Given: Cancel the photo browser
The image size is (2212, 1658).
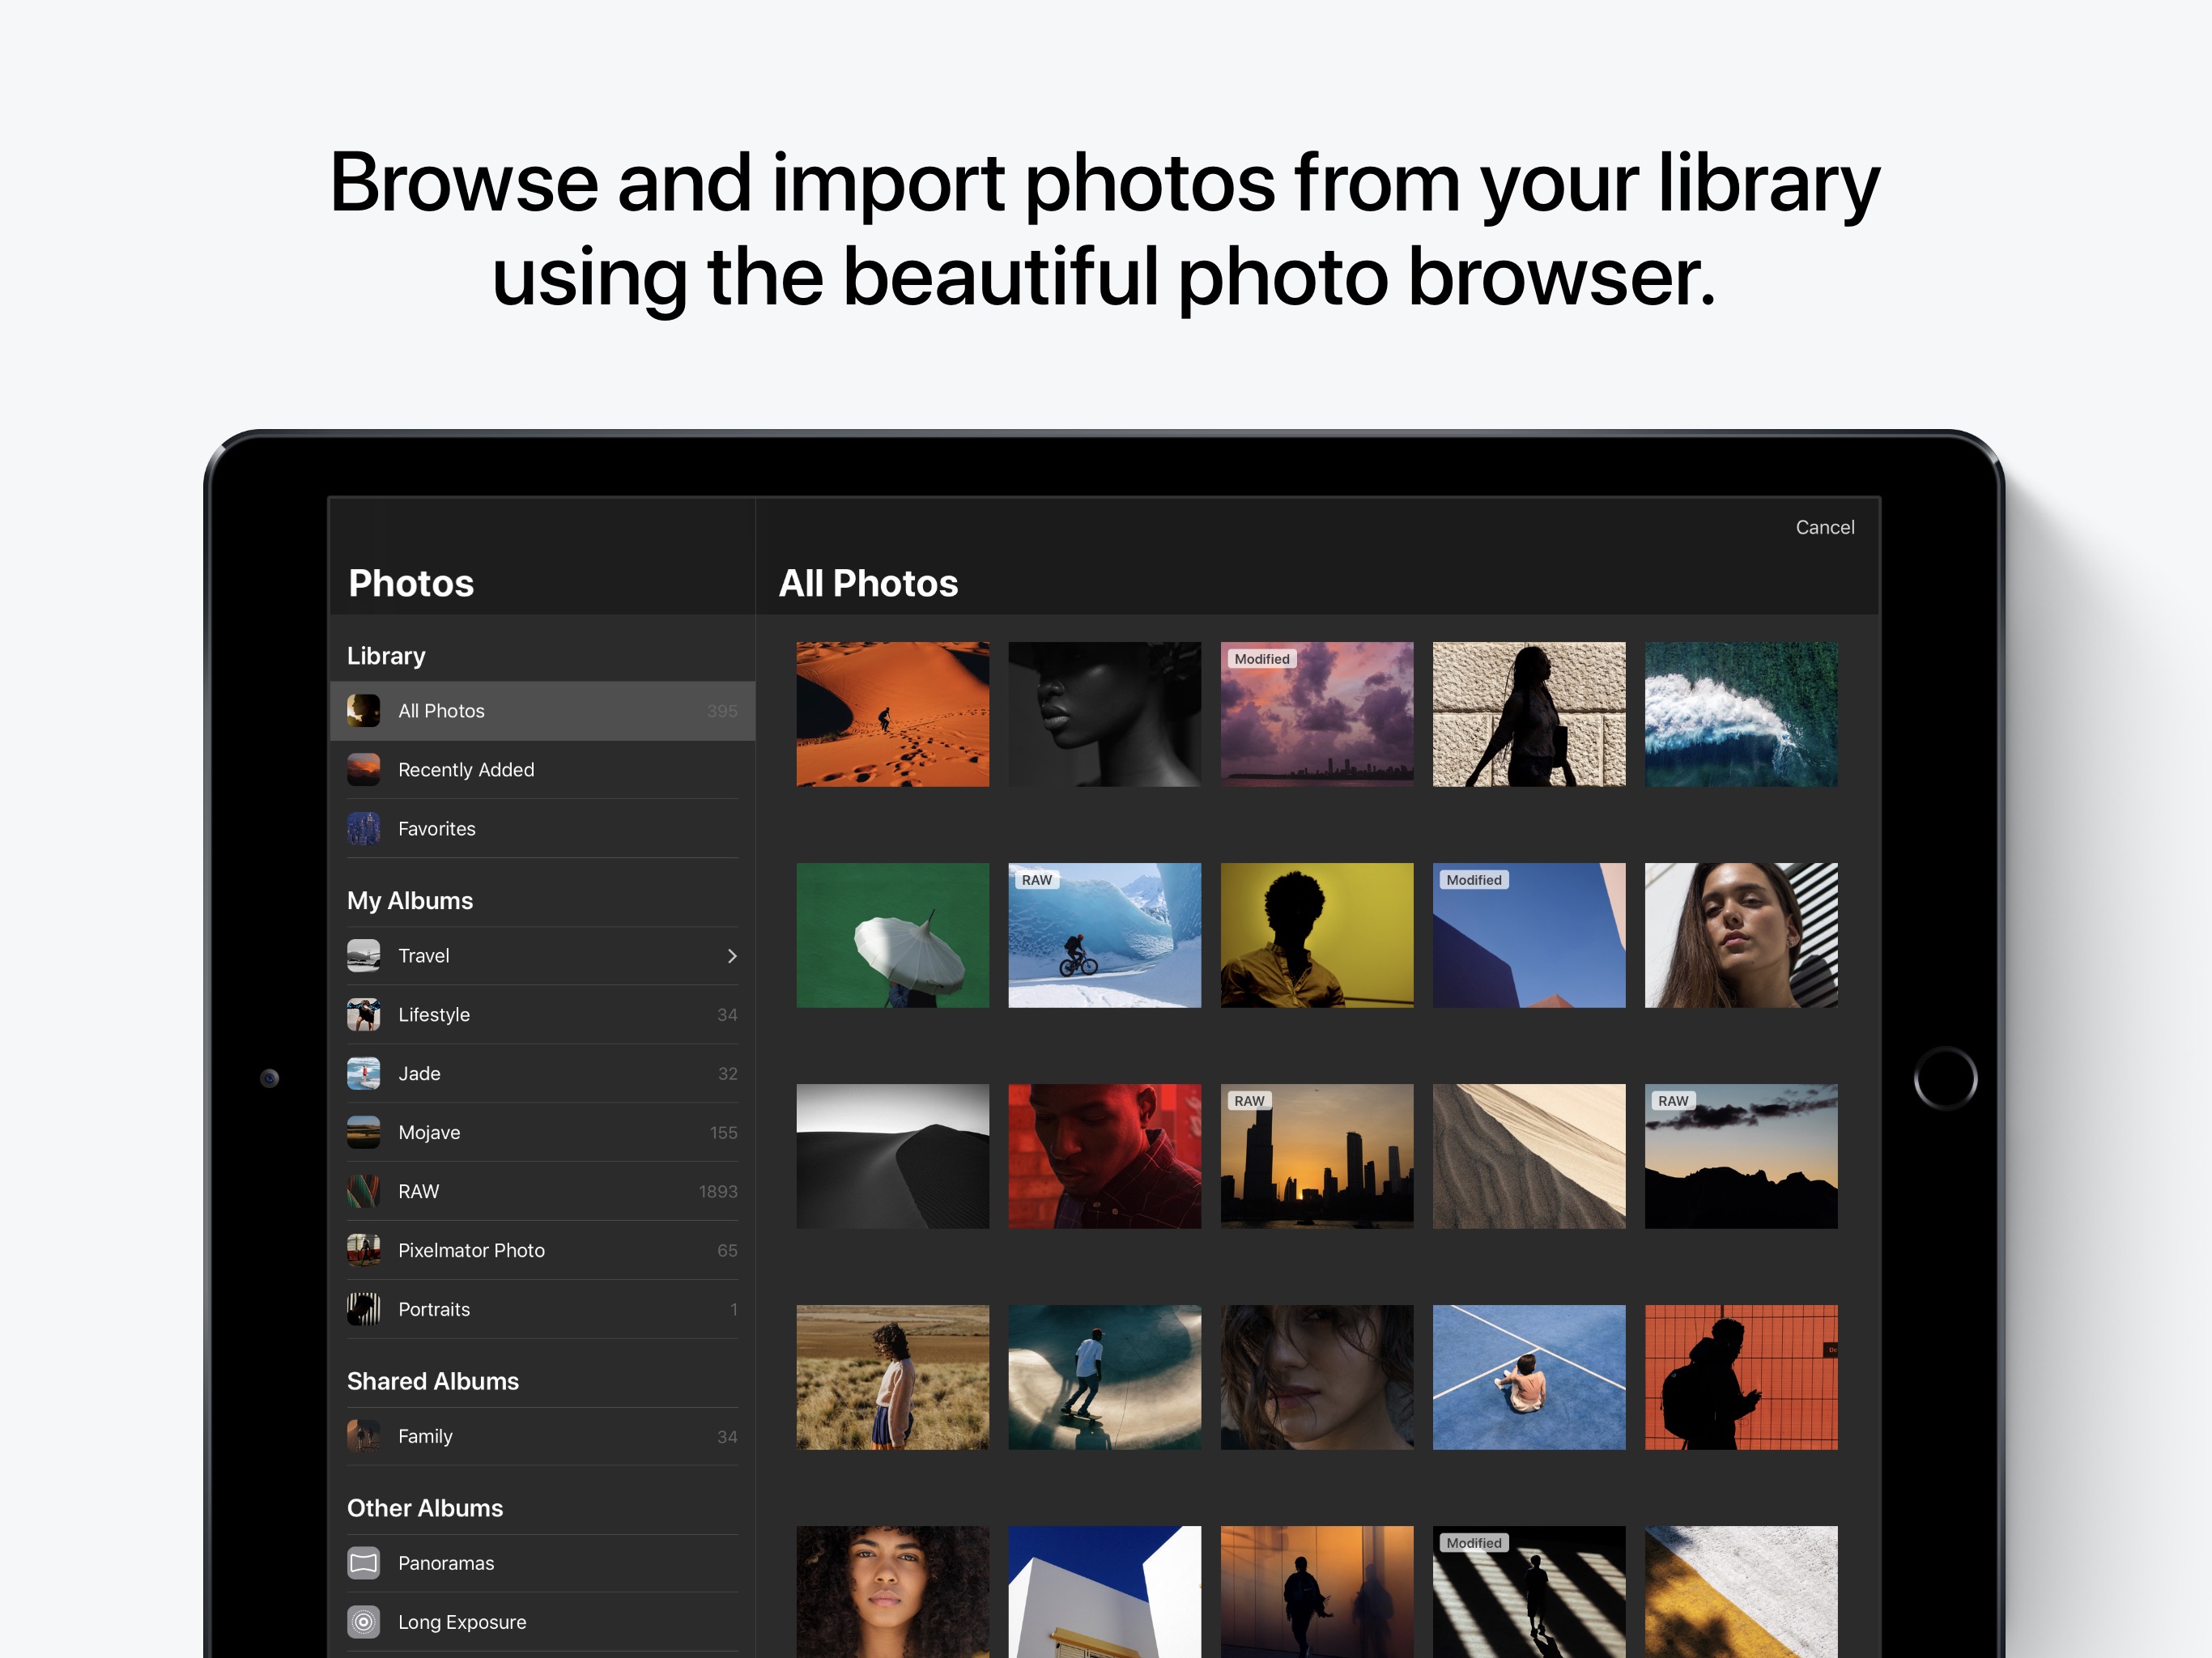Looking at the screenshot, I should [x=1824, y=527].
